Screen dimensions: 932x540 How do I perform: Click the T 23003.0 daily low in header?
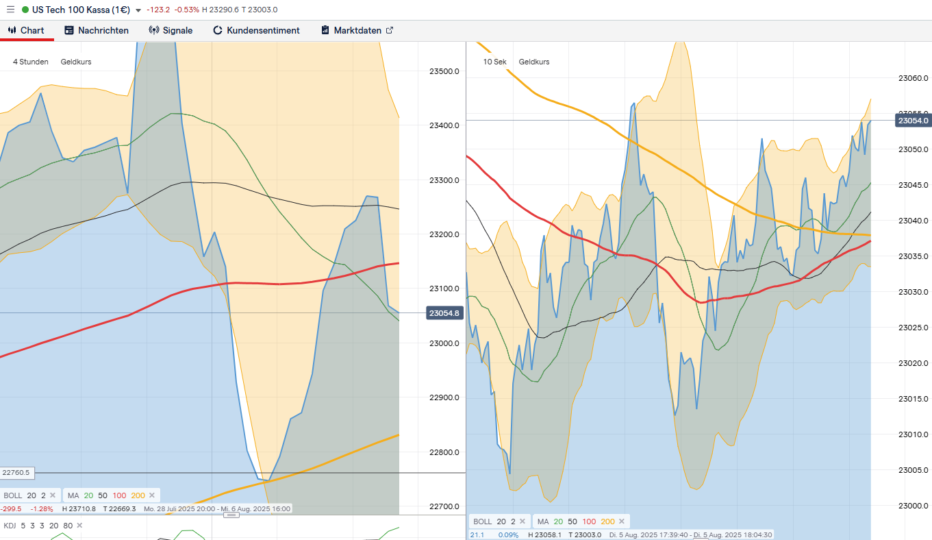[x=259, y=10]
